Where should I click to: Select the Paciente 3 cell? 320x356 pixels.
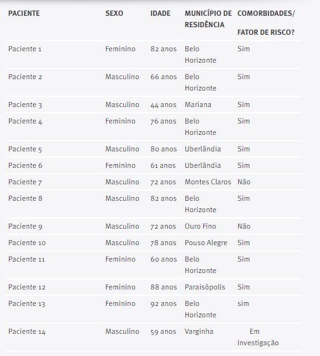coord(25,105)
